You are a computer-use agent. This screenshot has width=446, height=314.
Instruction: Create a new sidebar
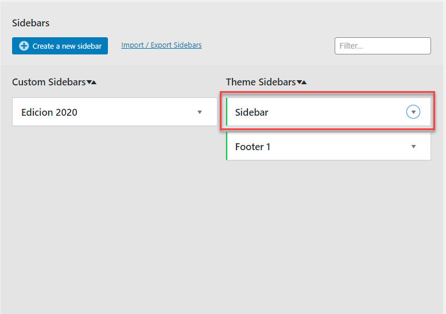(x=60, y=46)
